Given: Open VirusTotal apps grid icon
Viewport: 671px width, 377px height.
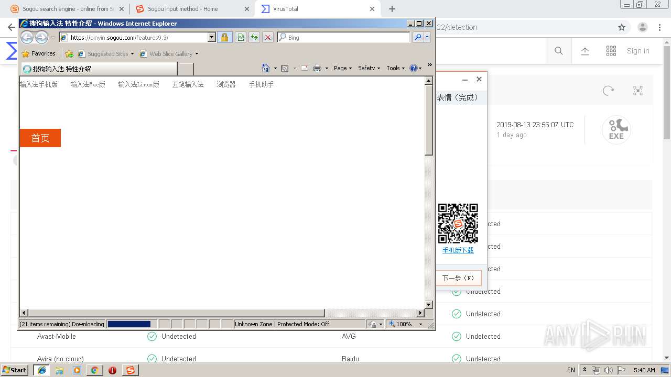Looking at the screenshot, I should click(x=611, y=51).
